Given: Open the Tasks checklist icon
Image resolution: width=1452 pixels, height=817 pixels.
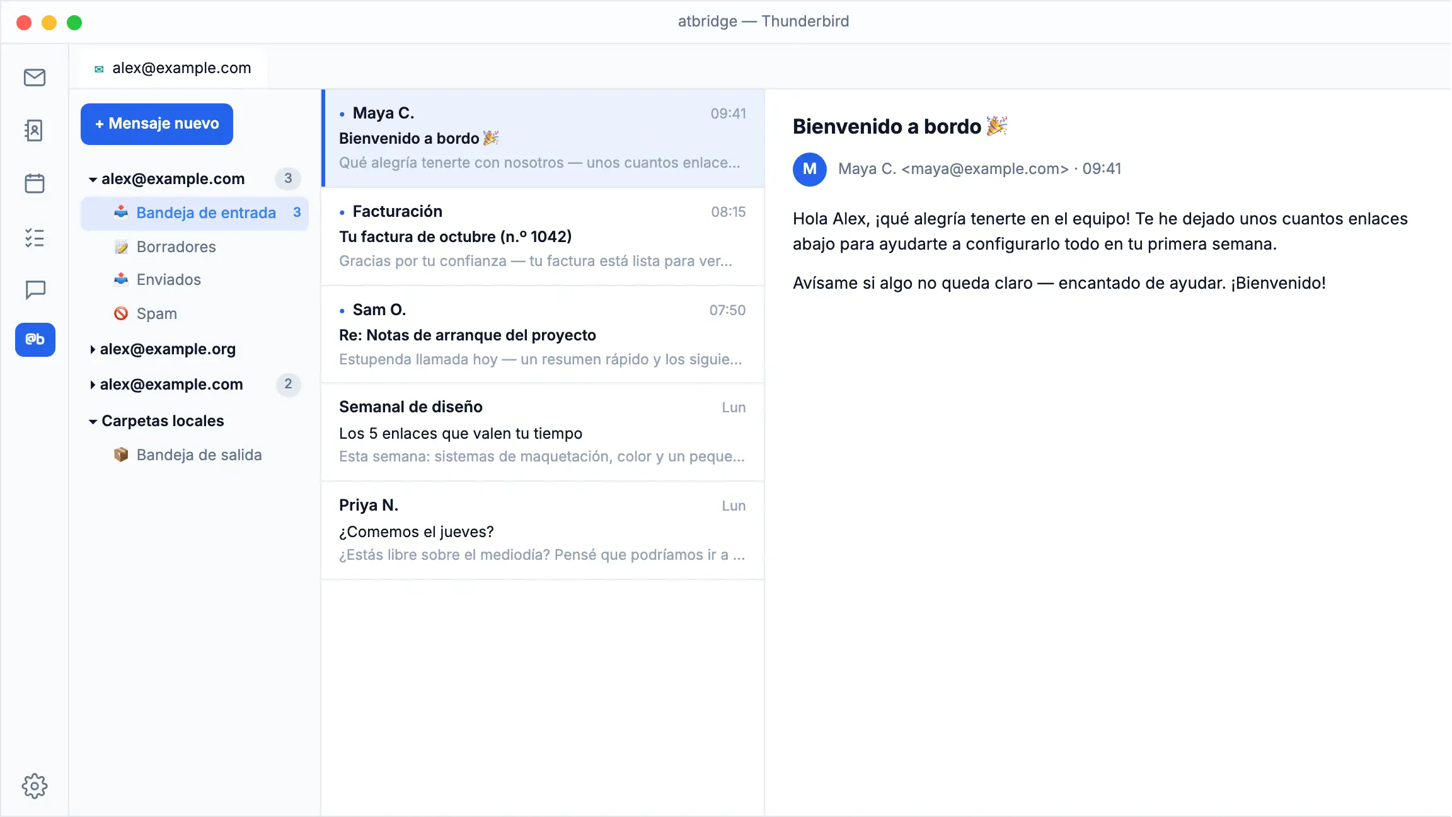Looking at the screenshot, I should [x=35, y=238].
